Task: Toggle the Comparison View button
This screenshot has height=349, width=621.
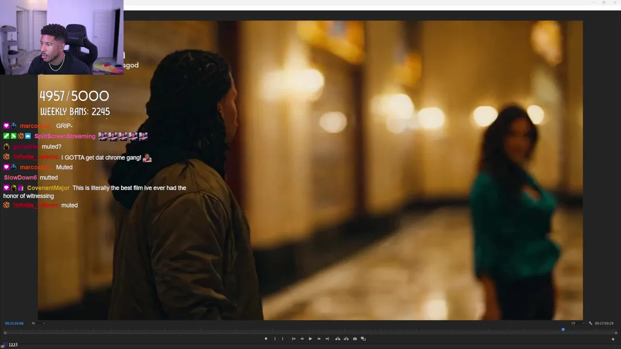Action: point(363,339)
